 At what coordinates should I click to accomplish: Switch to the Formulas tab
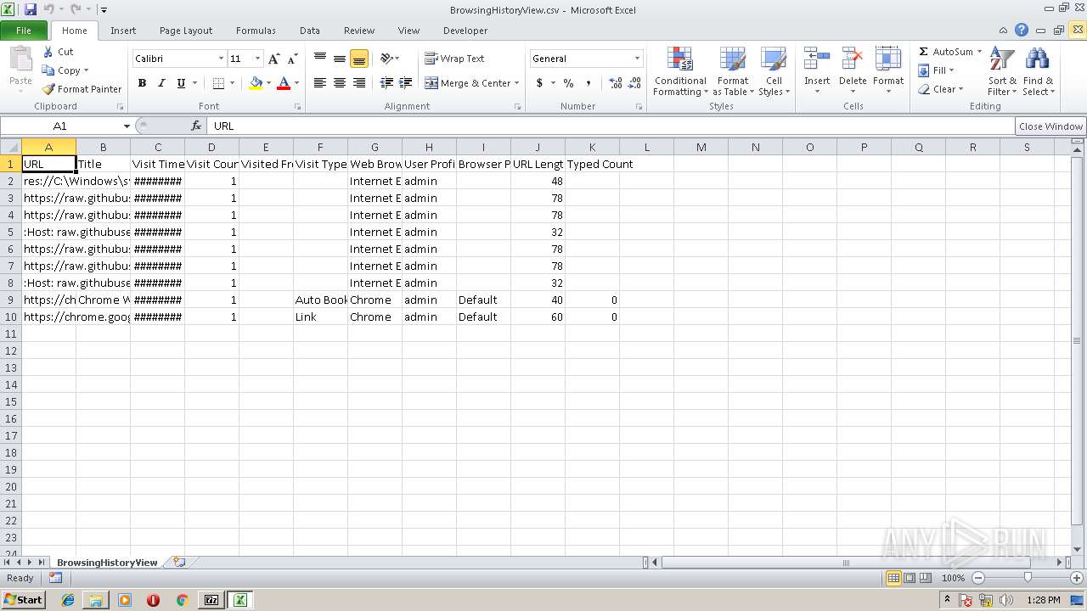coord(256,31)
